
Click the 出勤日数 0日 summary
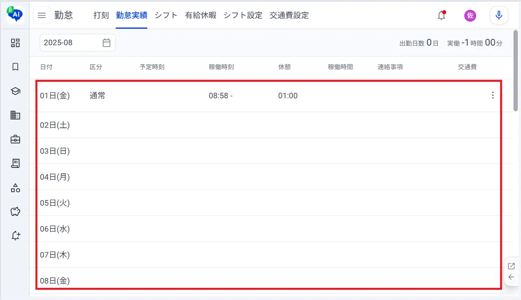[x=419, y=43]
